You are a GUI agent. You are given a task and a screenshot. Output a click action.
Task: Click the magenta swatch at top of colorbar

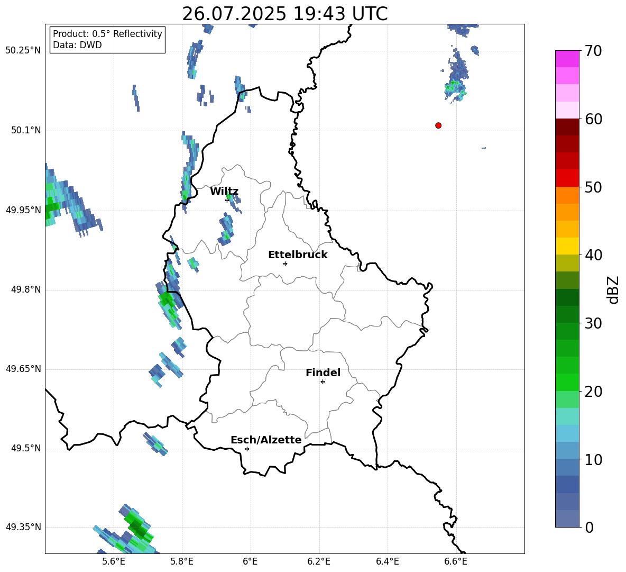pos(567,59)
